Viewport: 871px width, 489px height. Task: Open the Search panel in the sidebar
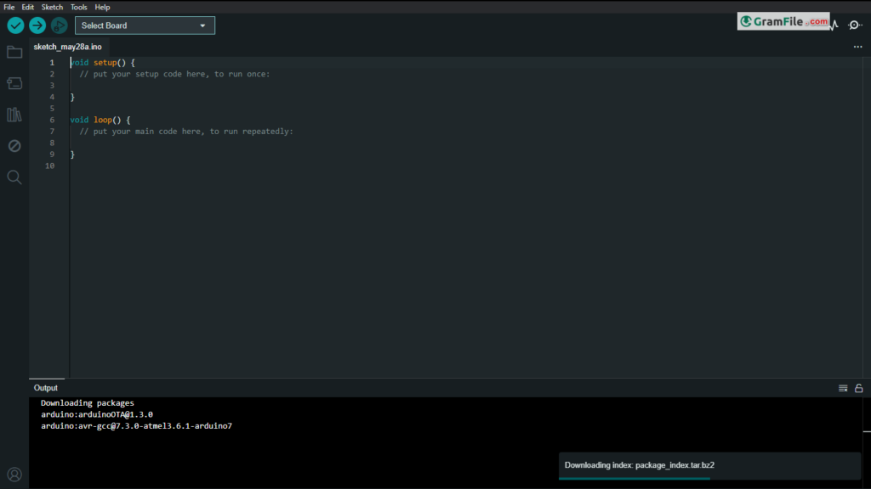[14, 177]
